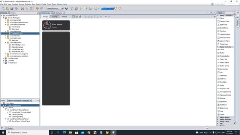Click the Selection Mode icon in designer toolbar

tap(73, 16)
